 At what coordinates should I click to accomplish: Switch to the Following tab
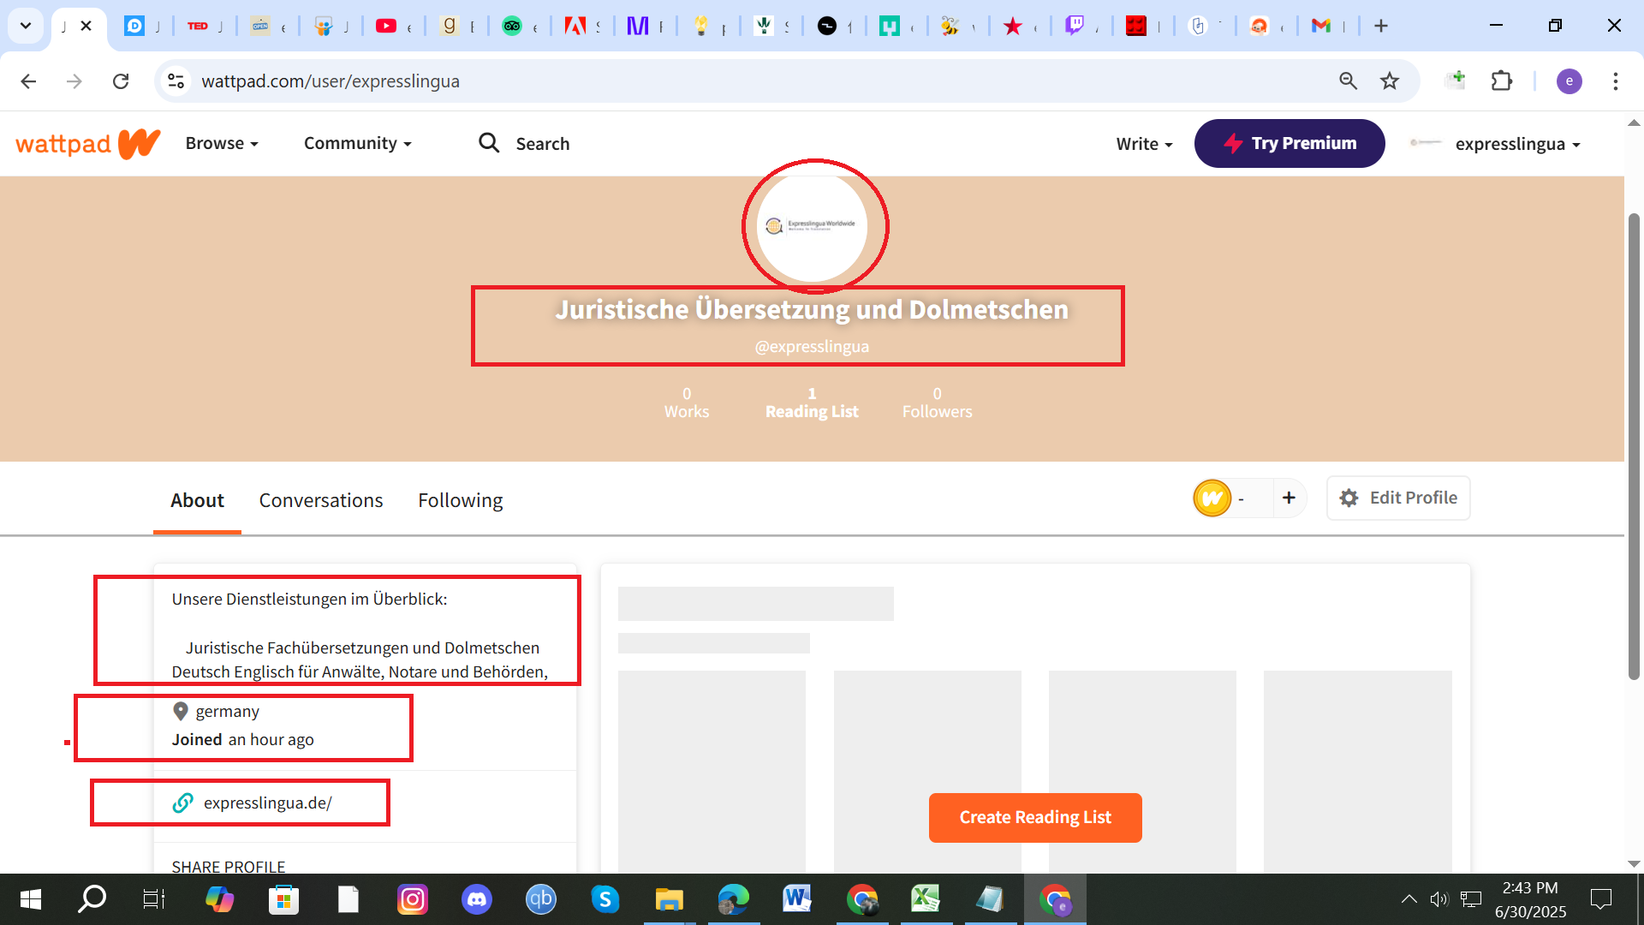tap(460, 500)
